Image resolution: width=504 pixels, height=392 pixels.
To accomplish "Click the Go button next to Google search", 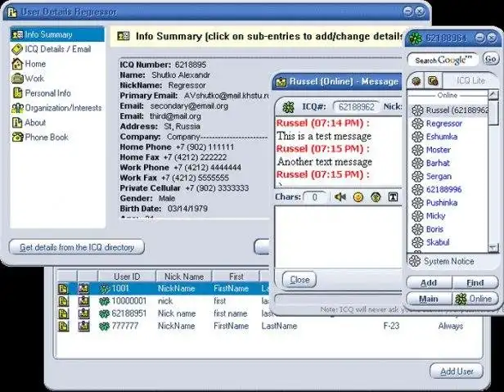I will click(x=491, y=59).
